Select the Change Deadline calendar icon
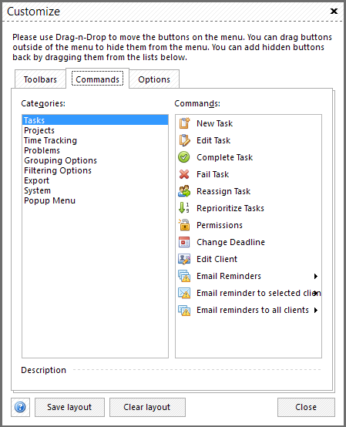346x427 pixels. click(x=184, y=242)
